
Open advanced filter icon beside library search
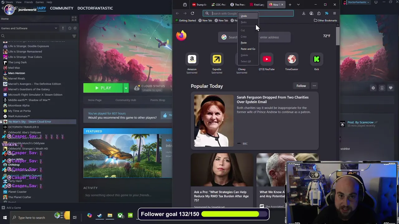coord(74,36)
